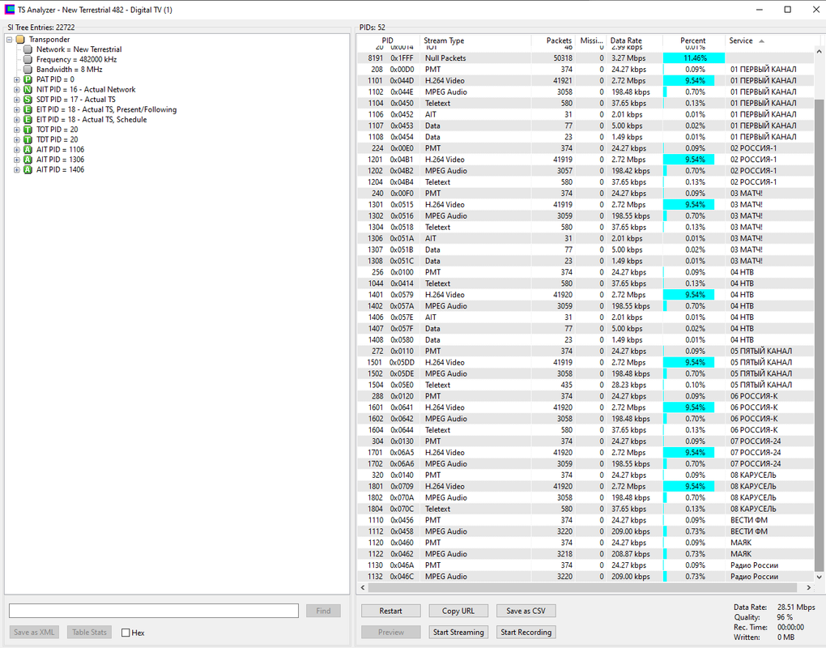Viewport: 826px width, 648px height.
Task: Select H.264 Video row PID 1101
Action: coord(585,81)
